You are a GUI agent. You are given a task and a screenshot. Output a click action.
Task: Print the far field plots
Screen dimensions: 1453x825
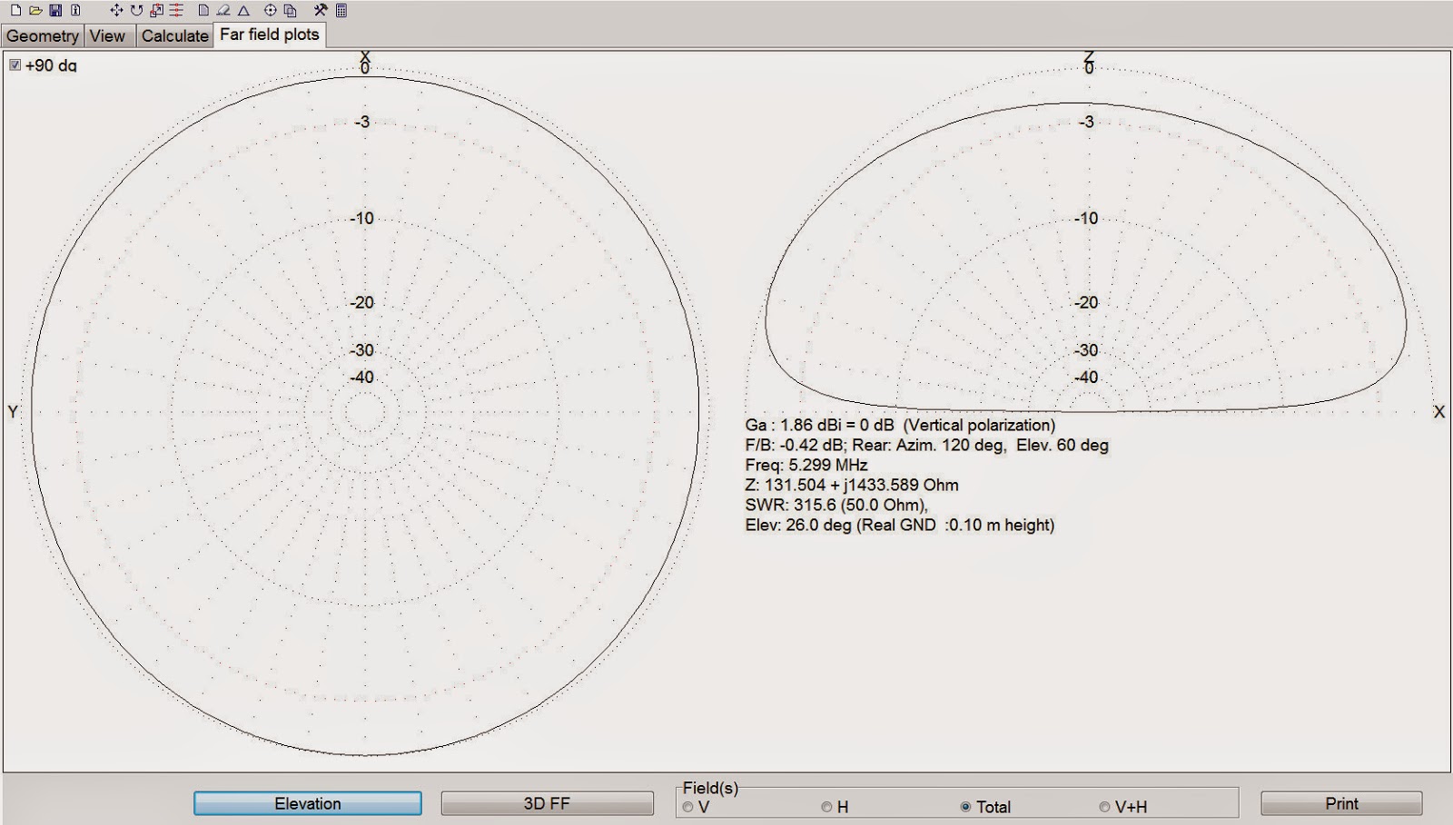pos(1341,803)
